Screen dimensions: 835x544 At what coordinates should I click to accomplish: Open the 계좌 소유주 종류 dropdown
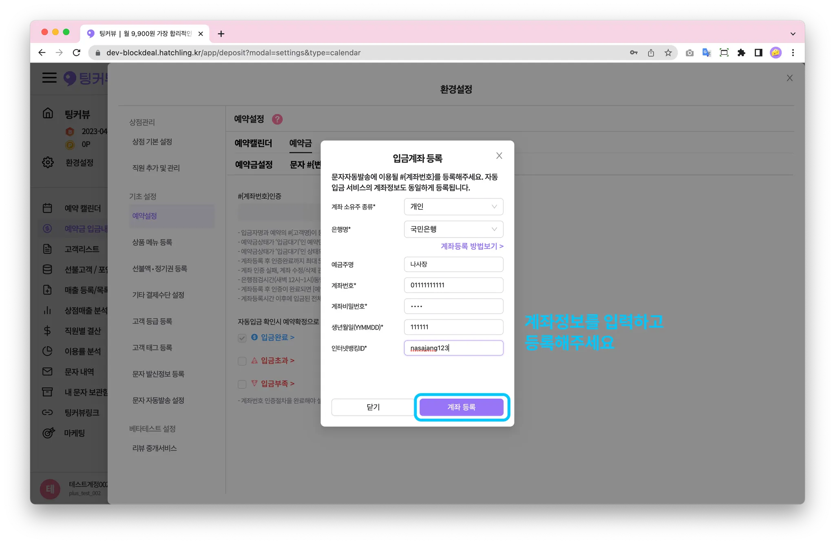click(x=453, y=207)
